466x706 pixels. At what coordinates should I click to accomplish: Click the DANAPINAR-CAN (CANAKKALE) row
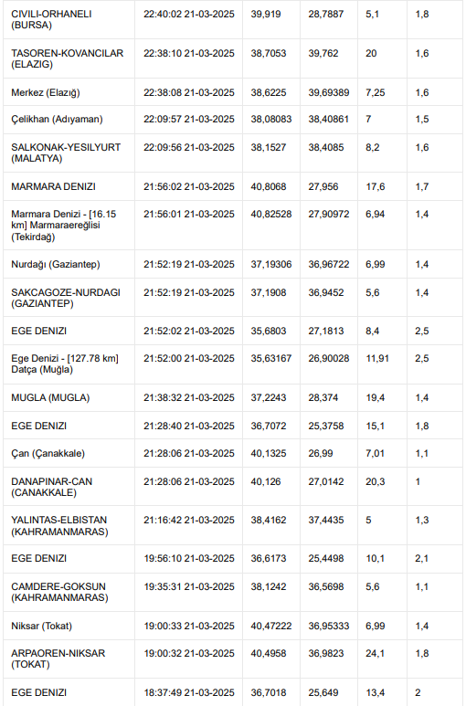(233, 486)
